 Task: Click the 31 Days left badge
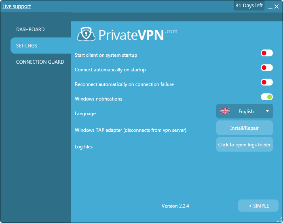click(249, 6)
